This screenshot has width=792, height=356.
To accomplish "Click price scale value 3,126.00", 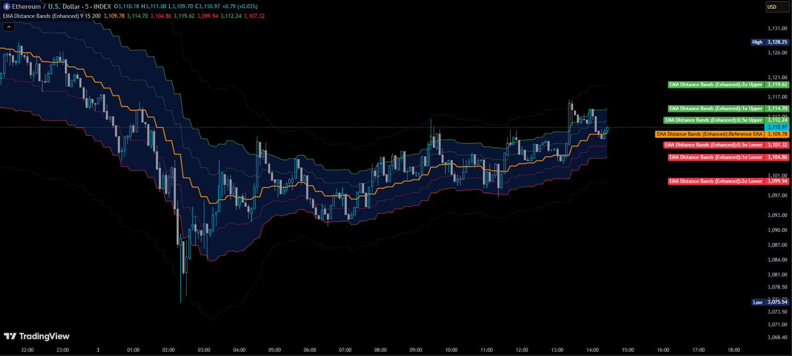I will tap(777, 53).
